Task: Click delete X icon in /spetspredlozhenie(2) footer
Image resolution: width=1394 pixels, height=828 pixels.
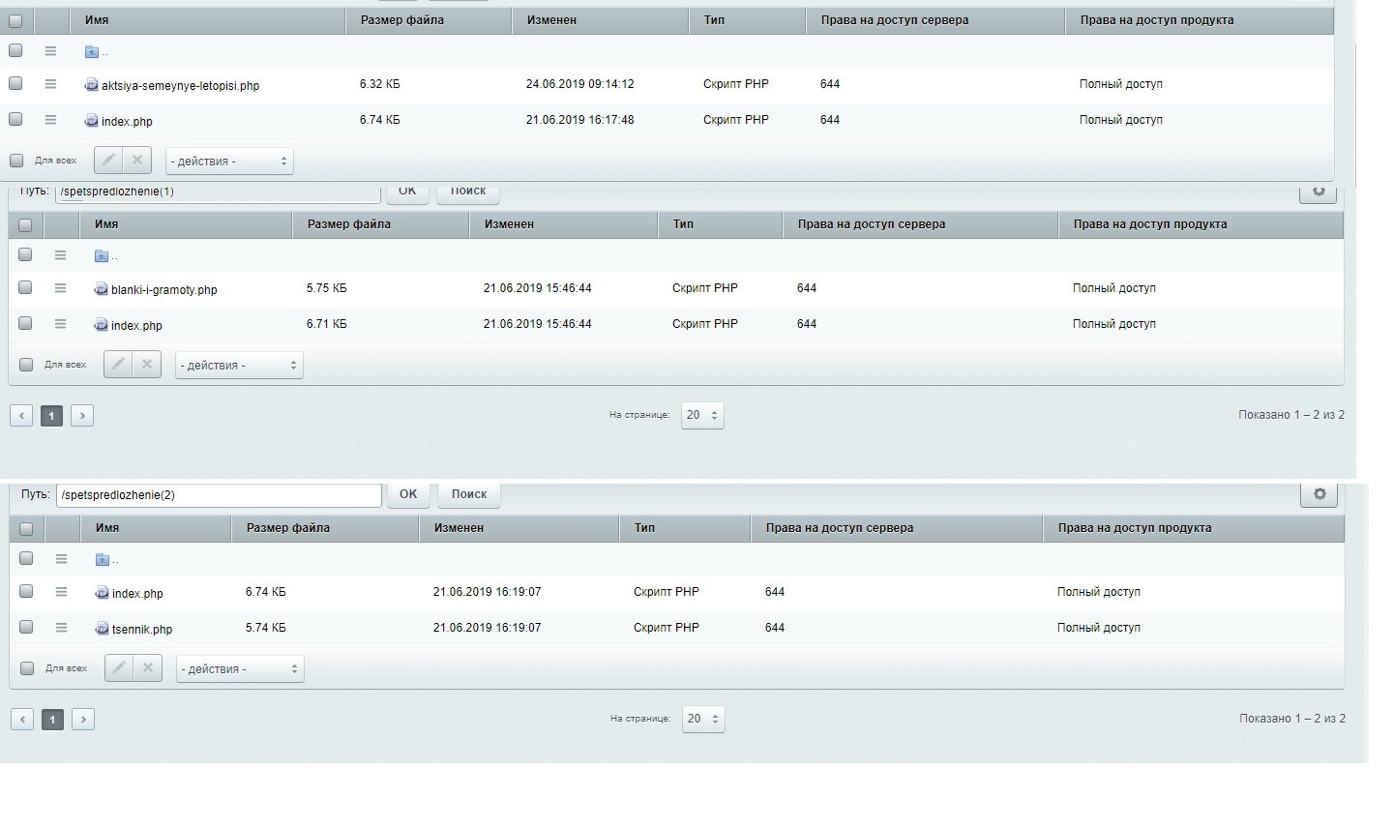Action: click(x=148, y=668)
